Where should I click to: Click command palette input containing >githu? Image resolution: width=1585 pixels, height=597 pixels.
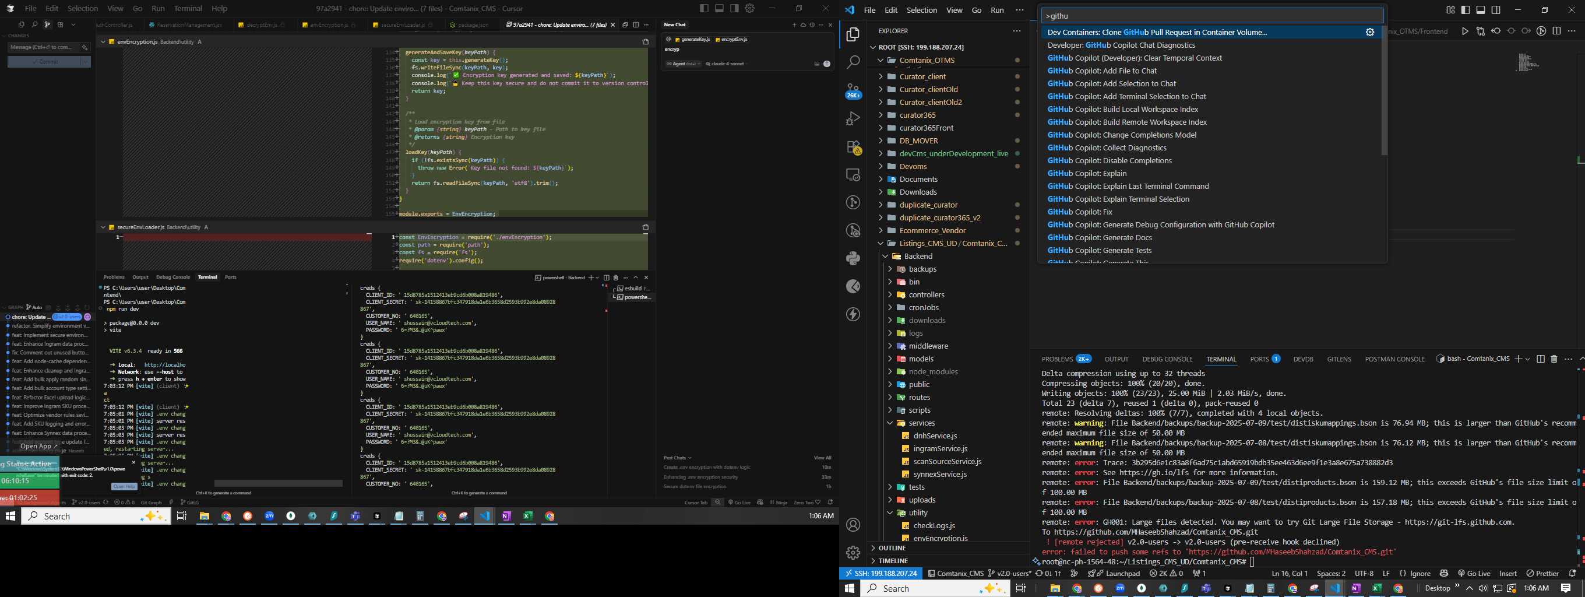[x=1211, y=16]
